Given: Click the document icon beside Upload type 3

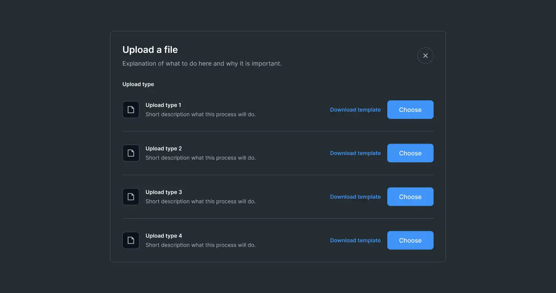Looking at the screenshot, I should pos(131,197).
